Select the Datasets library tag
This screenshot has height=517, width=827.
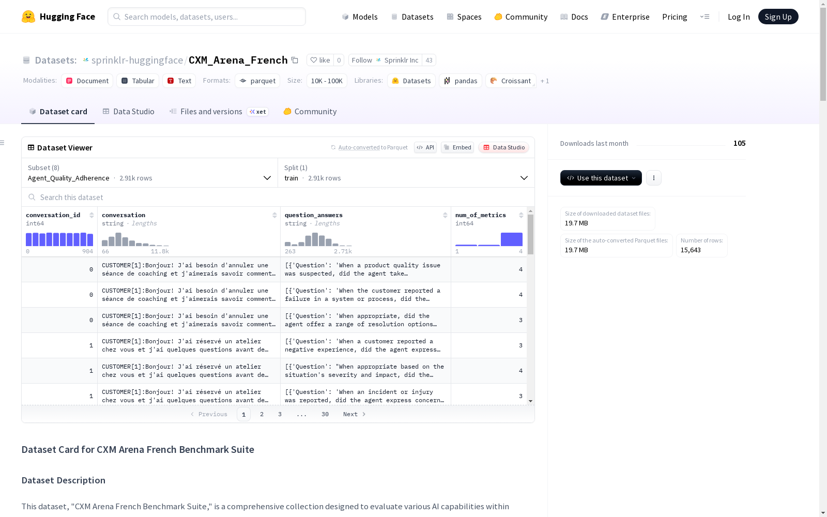pyautogui.click(x=411, y=81)
